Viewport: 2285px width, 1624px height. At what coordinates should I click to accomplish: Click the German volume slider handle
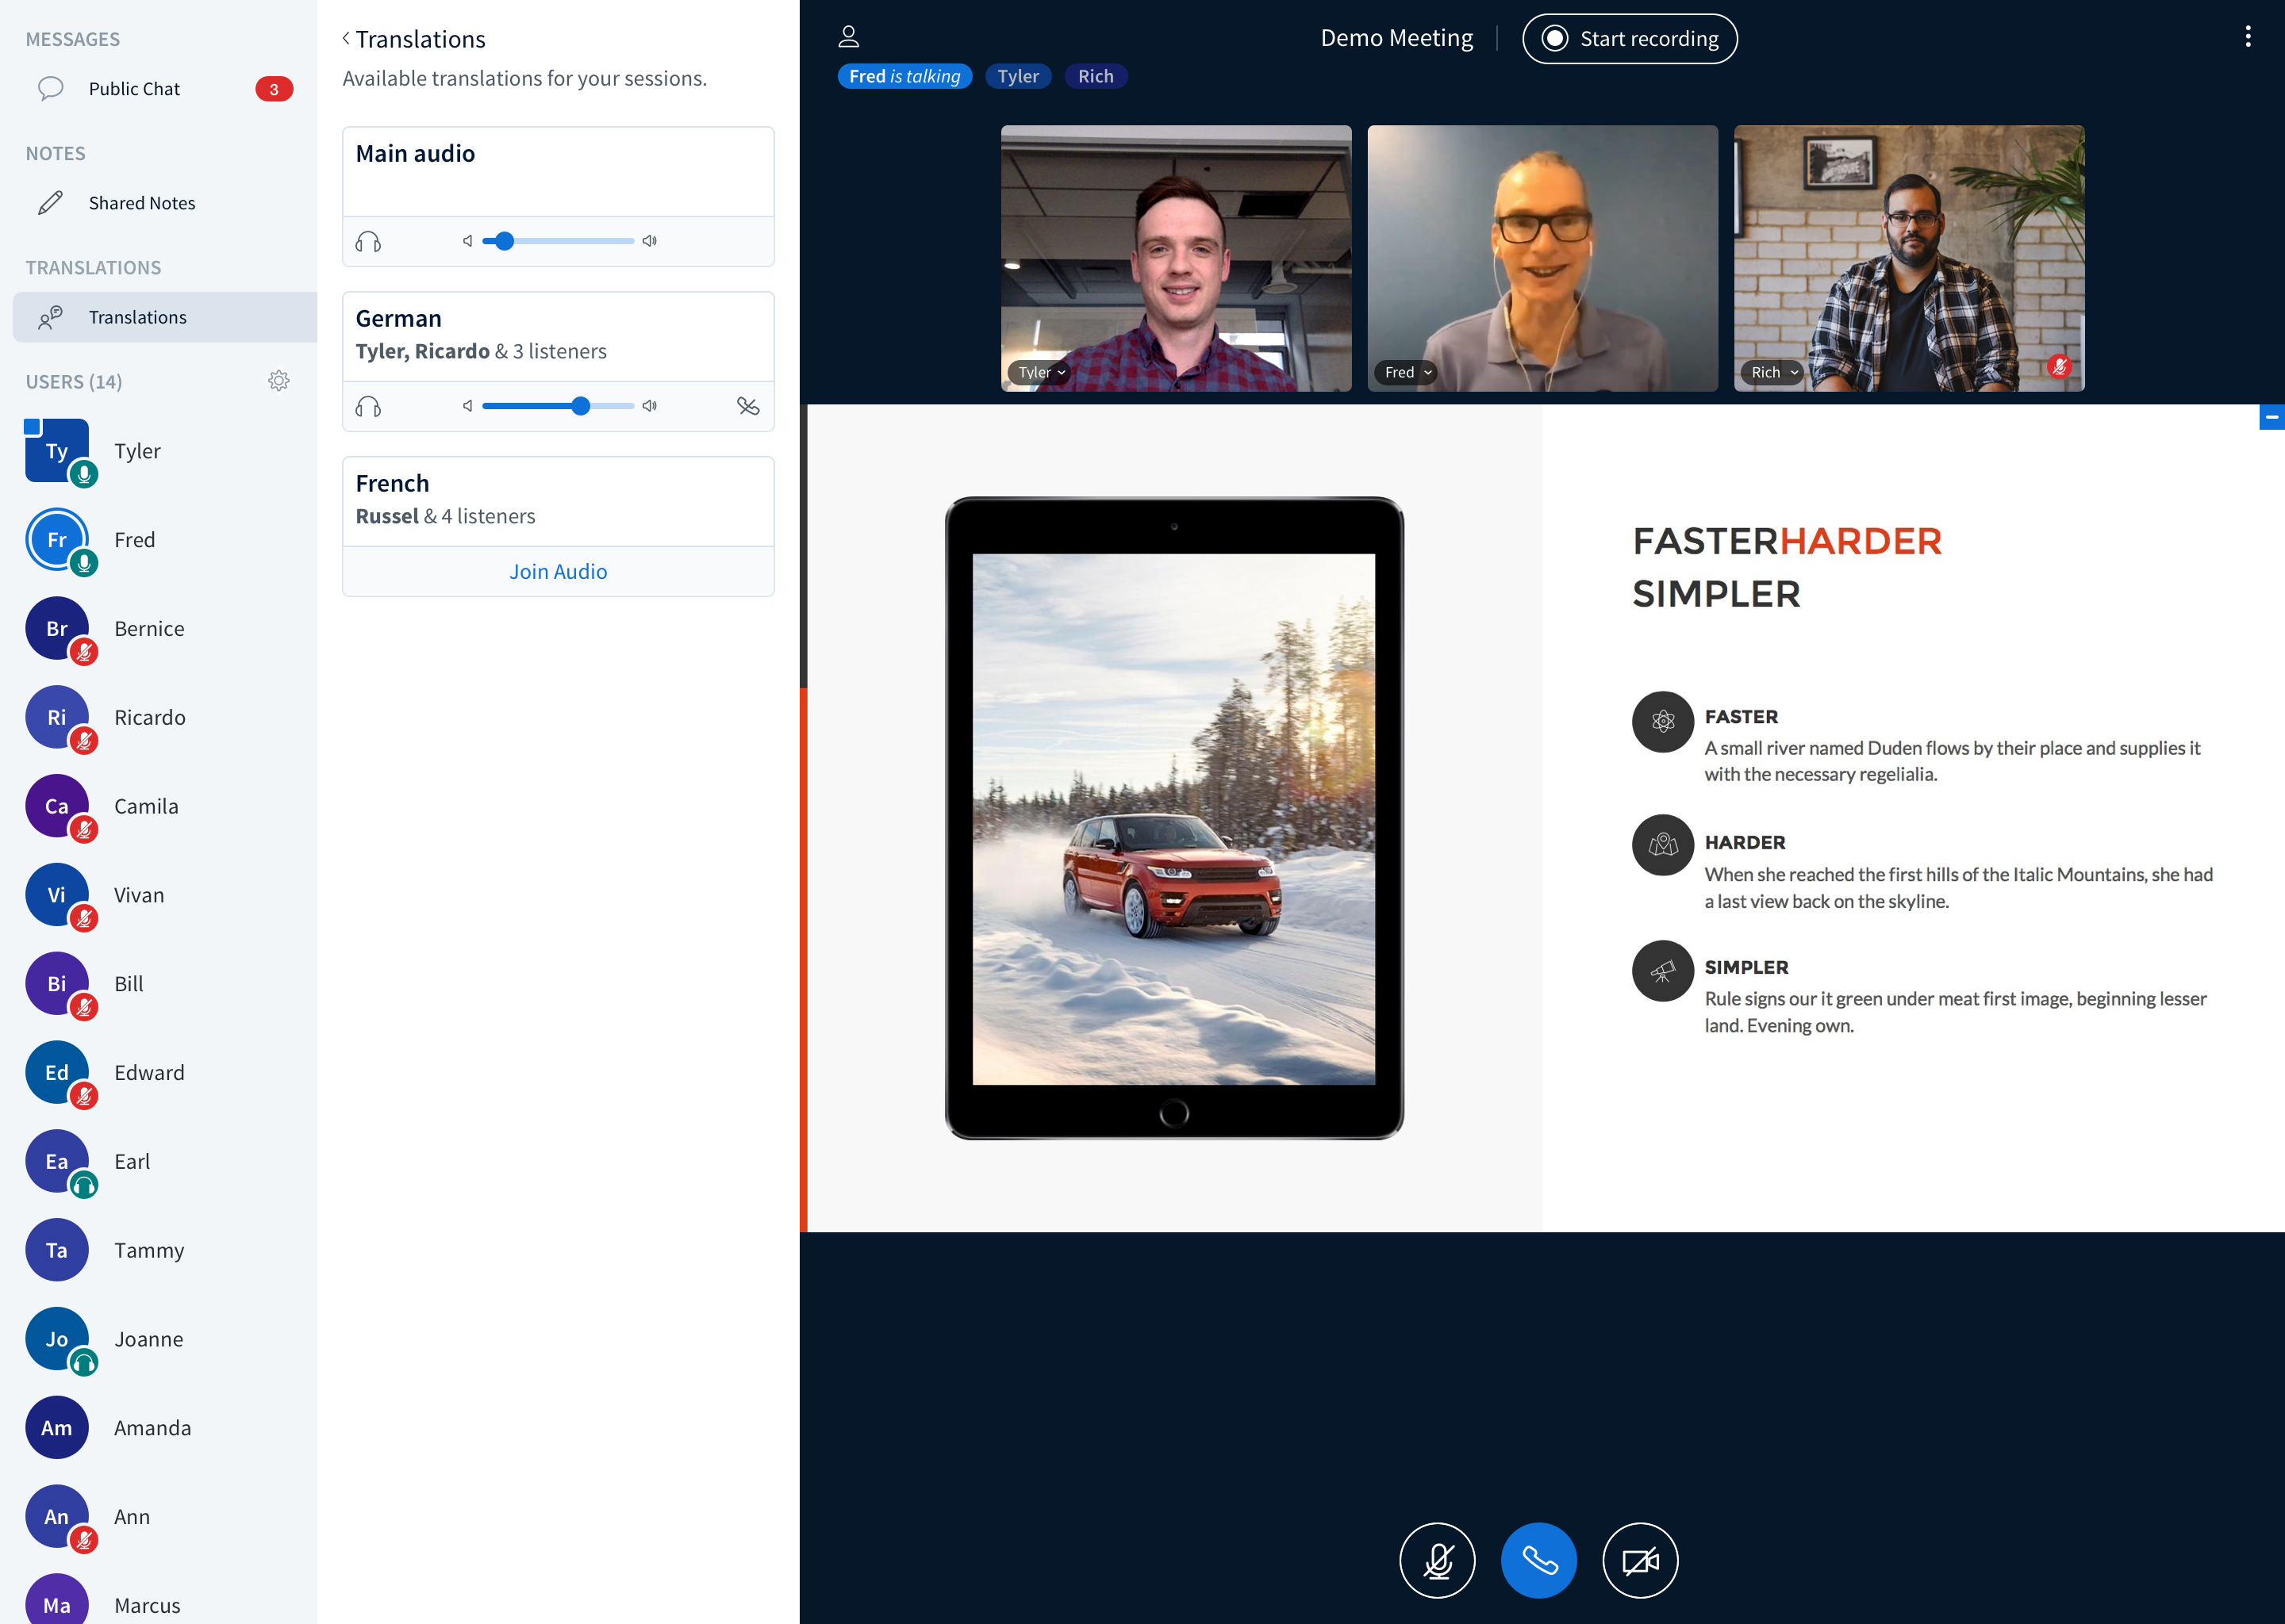coord(580,406)
